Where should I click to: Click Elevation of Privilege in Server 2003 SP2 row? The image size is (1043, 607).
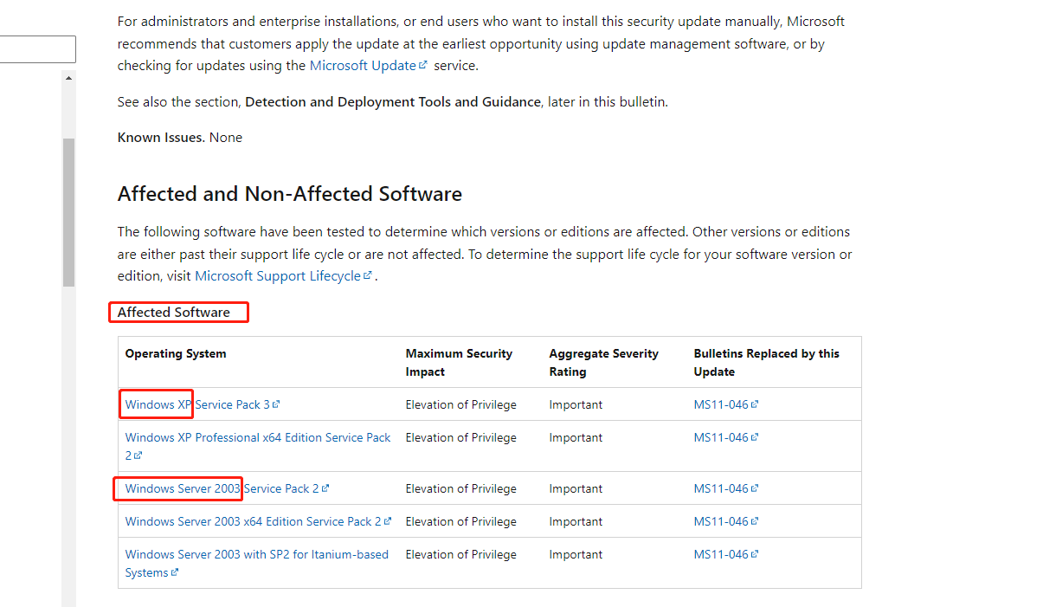[460, 488]
